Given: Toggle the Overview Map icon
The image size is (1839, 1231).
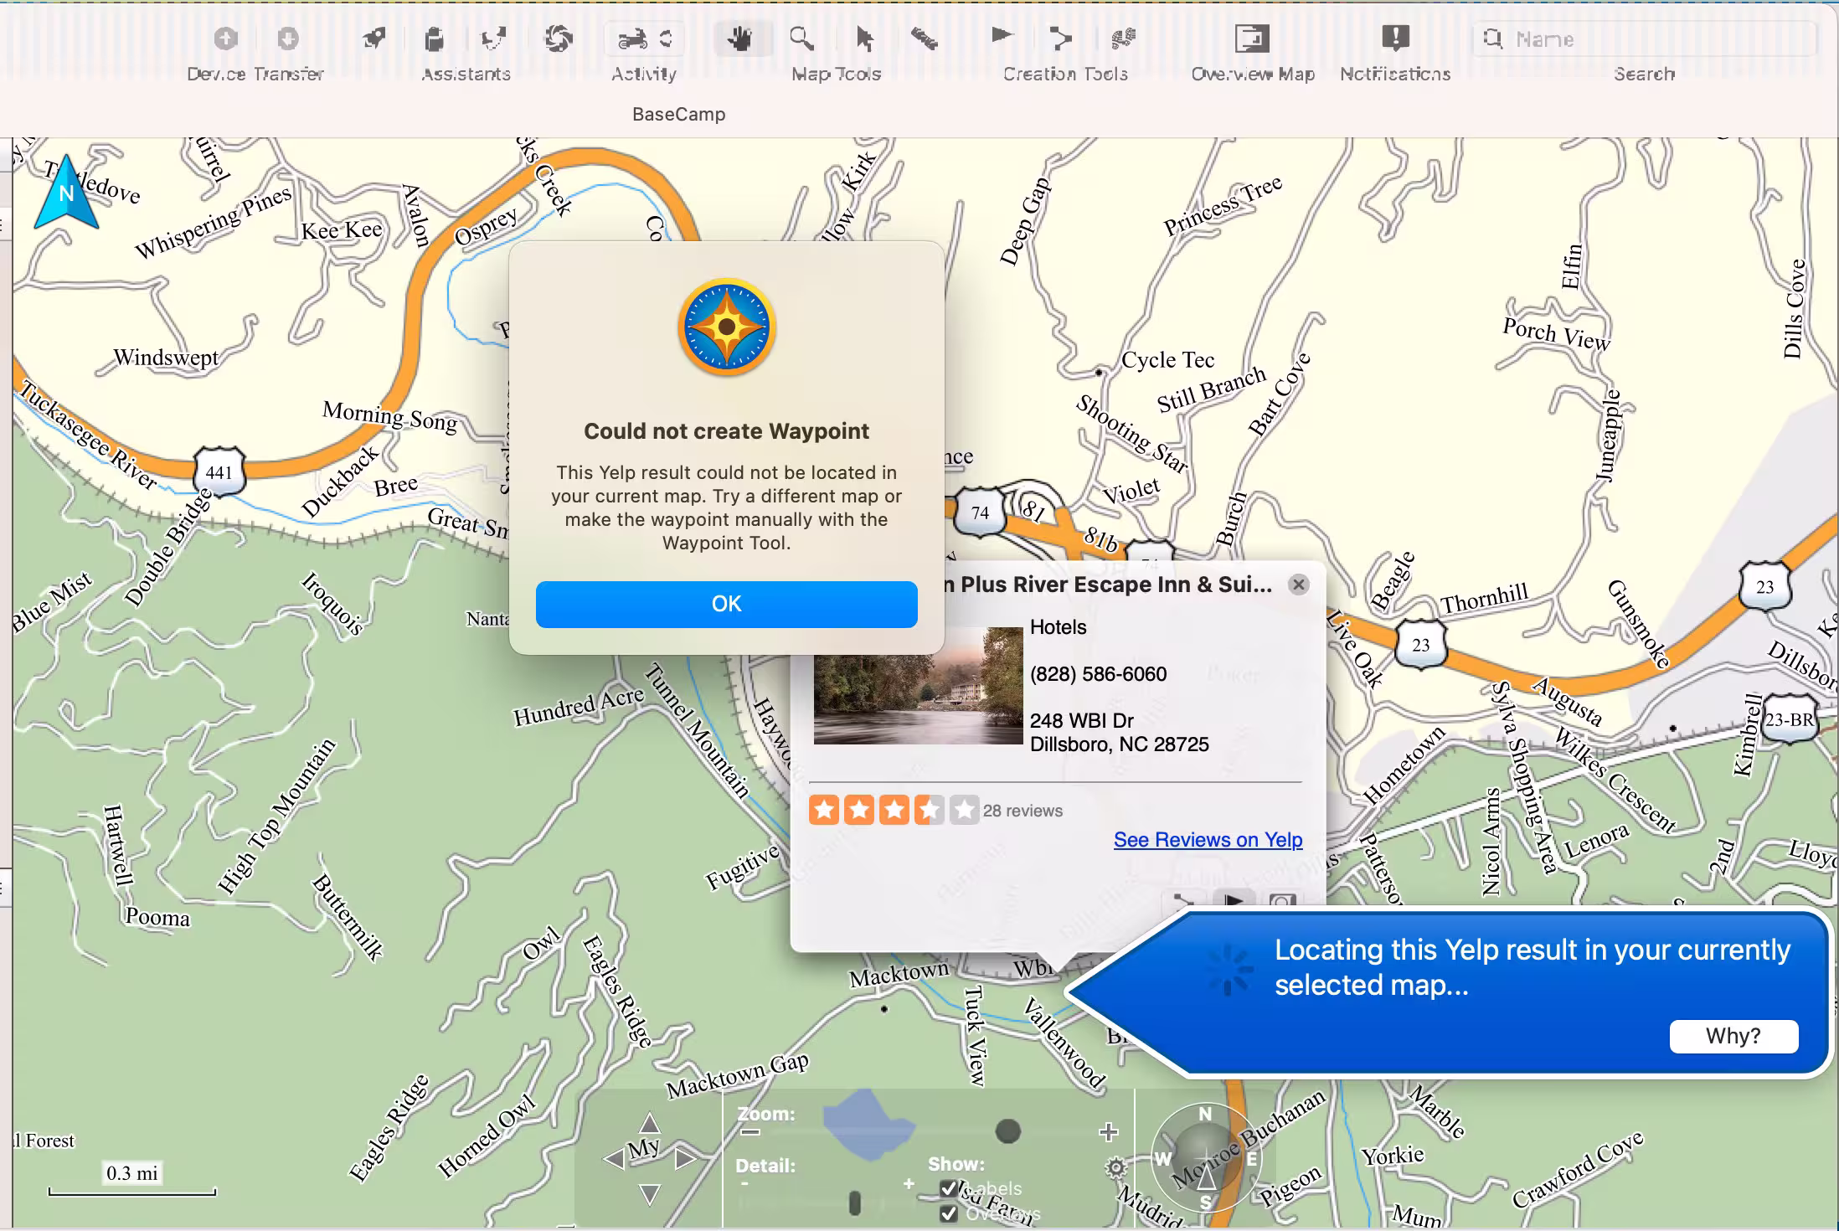Looking at the screenshot, I should (1252, 39).
